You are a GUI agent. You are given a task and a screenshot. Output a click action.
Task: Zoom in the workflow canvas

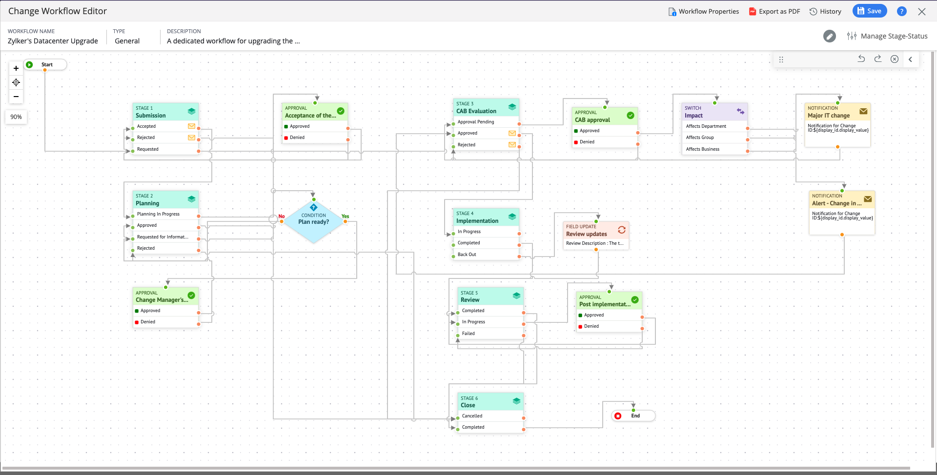point(16,68)
